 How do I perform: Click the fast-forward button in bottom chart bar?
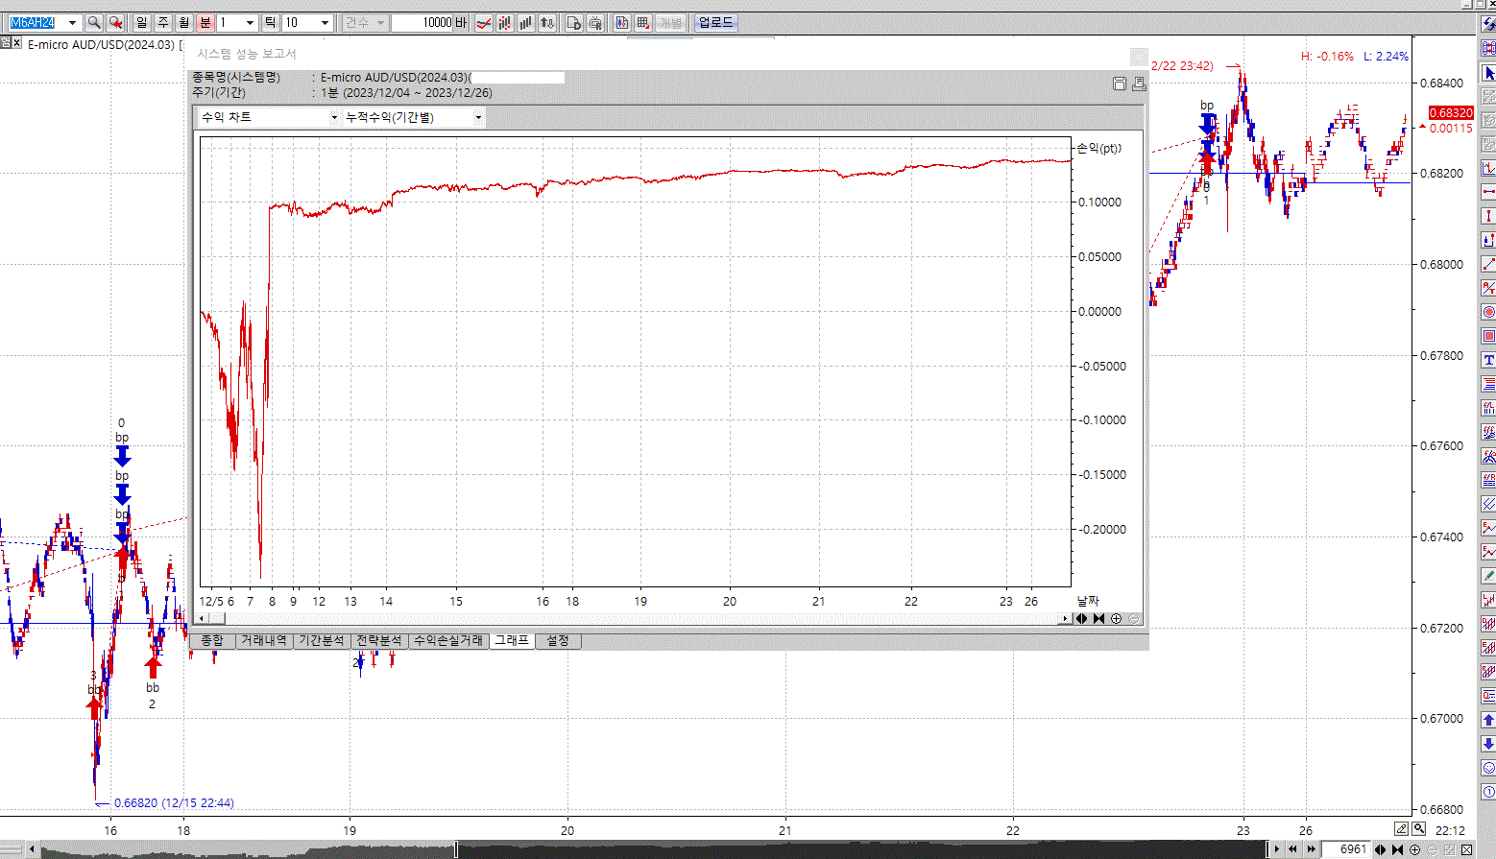[x=1311, y=849]
